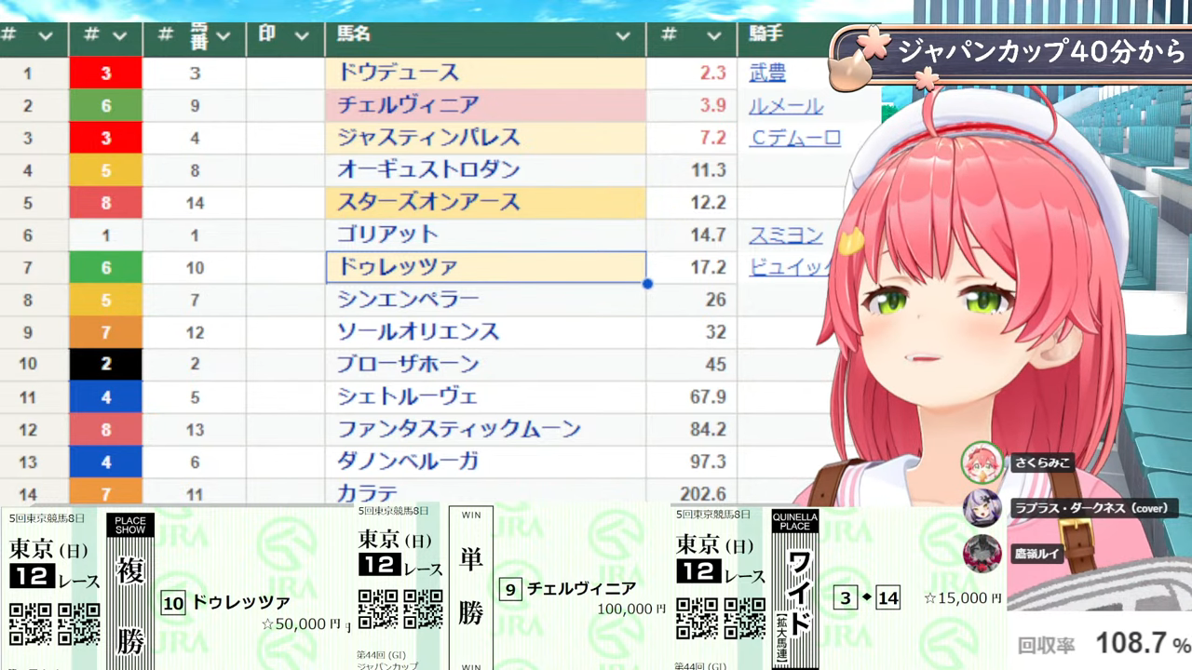Select the さくらみこ name label
This screenshot has height=670, width=1192.
pos(1043,462)
